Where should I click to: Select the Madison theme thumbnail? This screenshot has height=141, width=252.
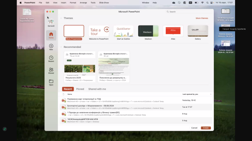pyautogui.click(x=148, y=31)
